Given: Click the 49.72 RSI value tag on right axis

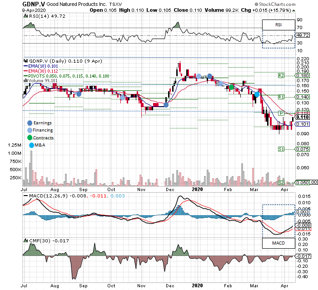Looking at the screenshot, I should 303,35.
